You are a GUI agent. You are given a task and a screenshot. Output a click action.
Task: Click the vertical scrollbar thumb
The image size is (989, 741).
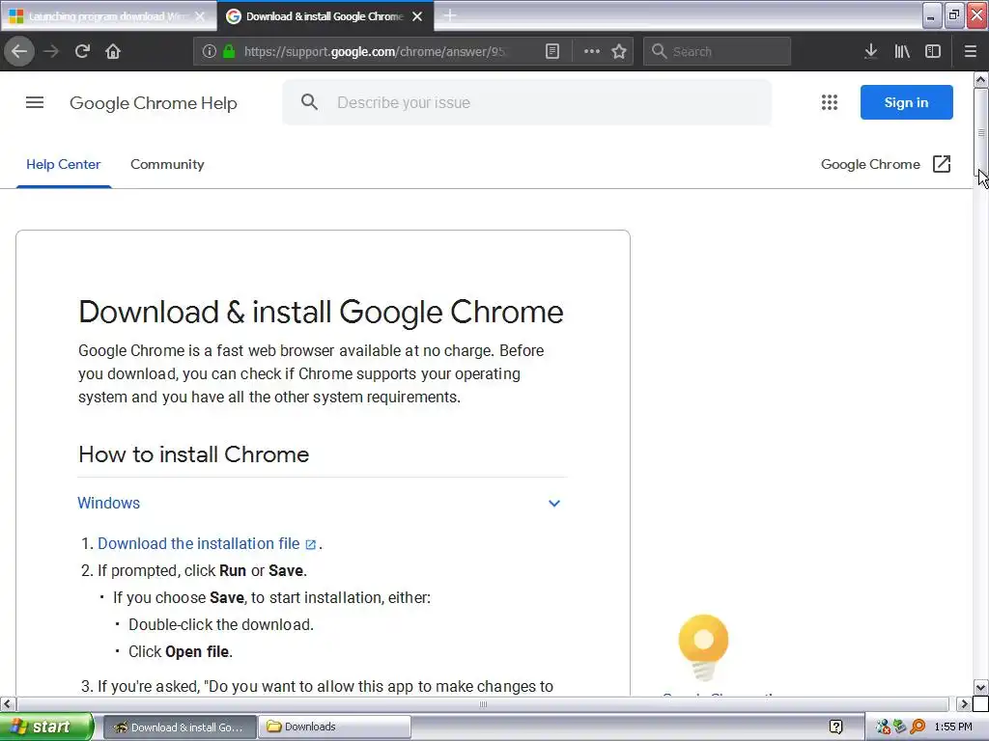(980, 133)
